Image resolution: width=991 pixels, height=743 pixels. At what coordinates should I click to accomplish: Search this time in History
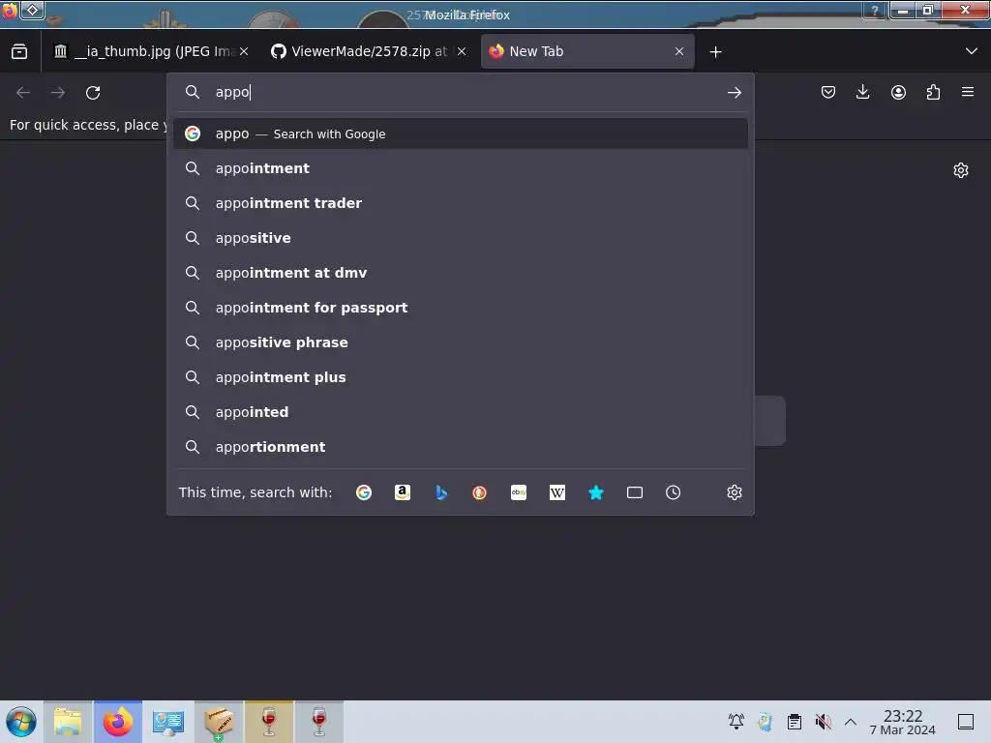674,492
